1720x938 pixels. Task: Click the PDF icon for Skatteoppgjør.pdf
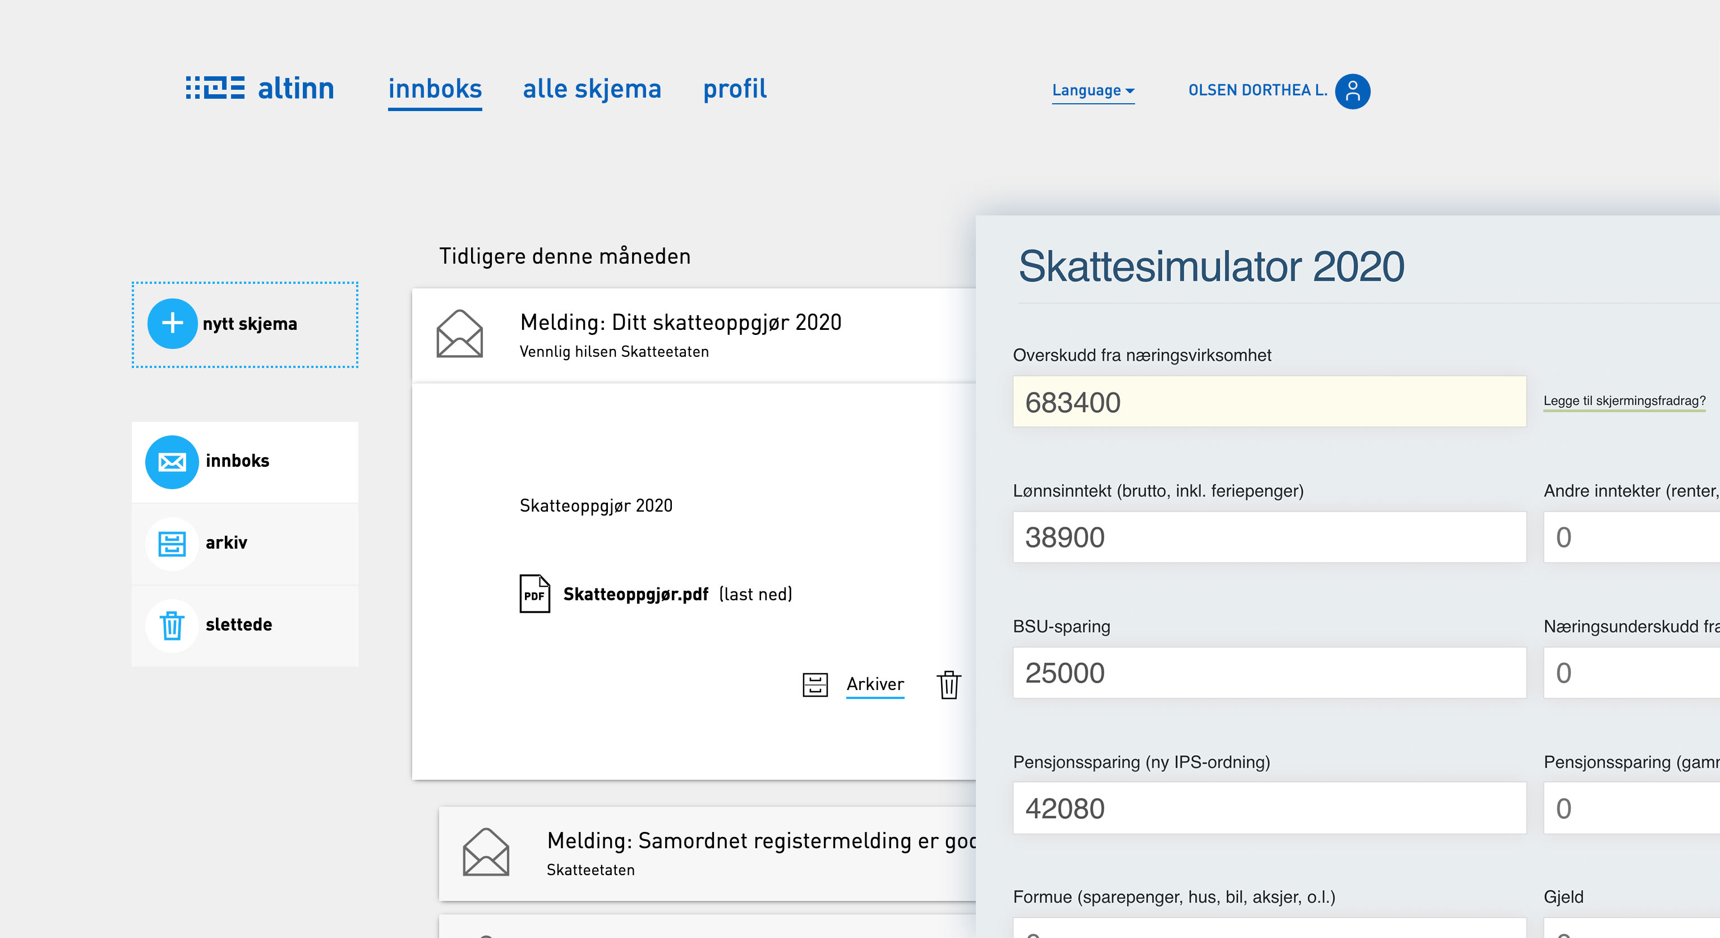[x=534, y=594]
